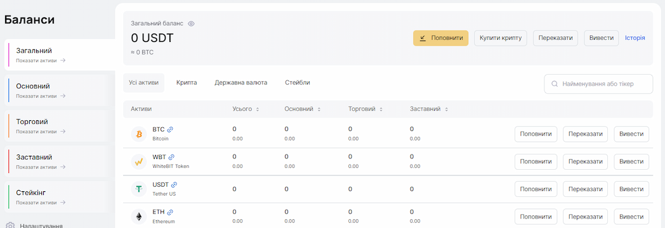Click arrow beside Основний Показати активи
Screen dimensions: 665x228
coord(63,96)
